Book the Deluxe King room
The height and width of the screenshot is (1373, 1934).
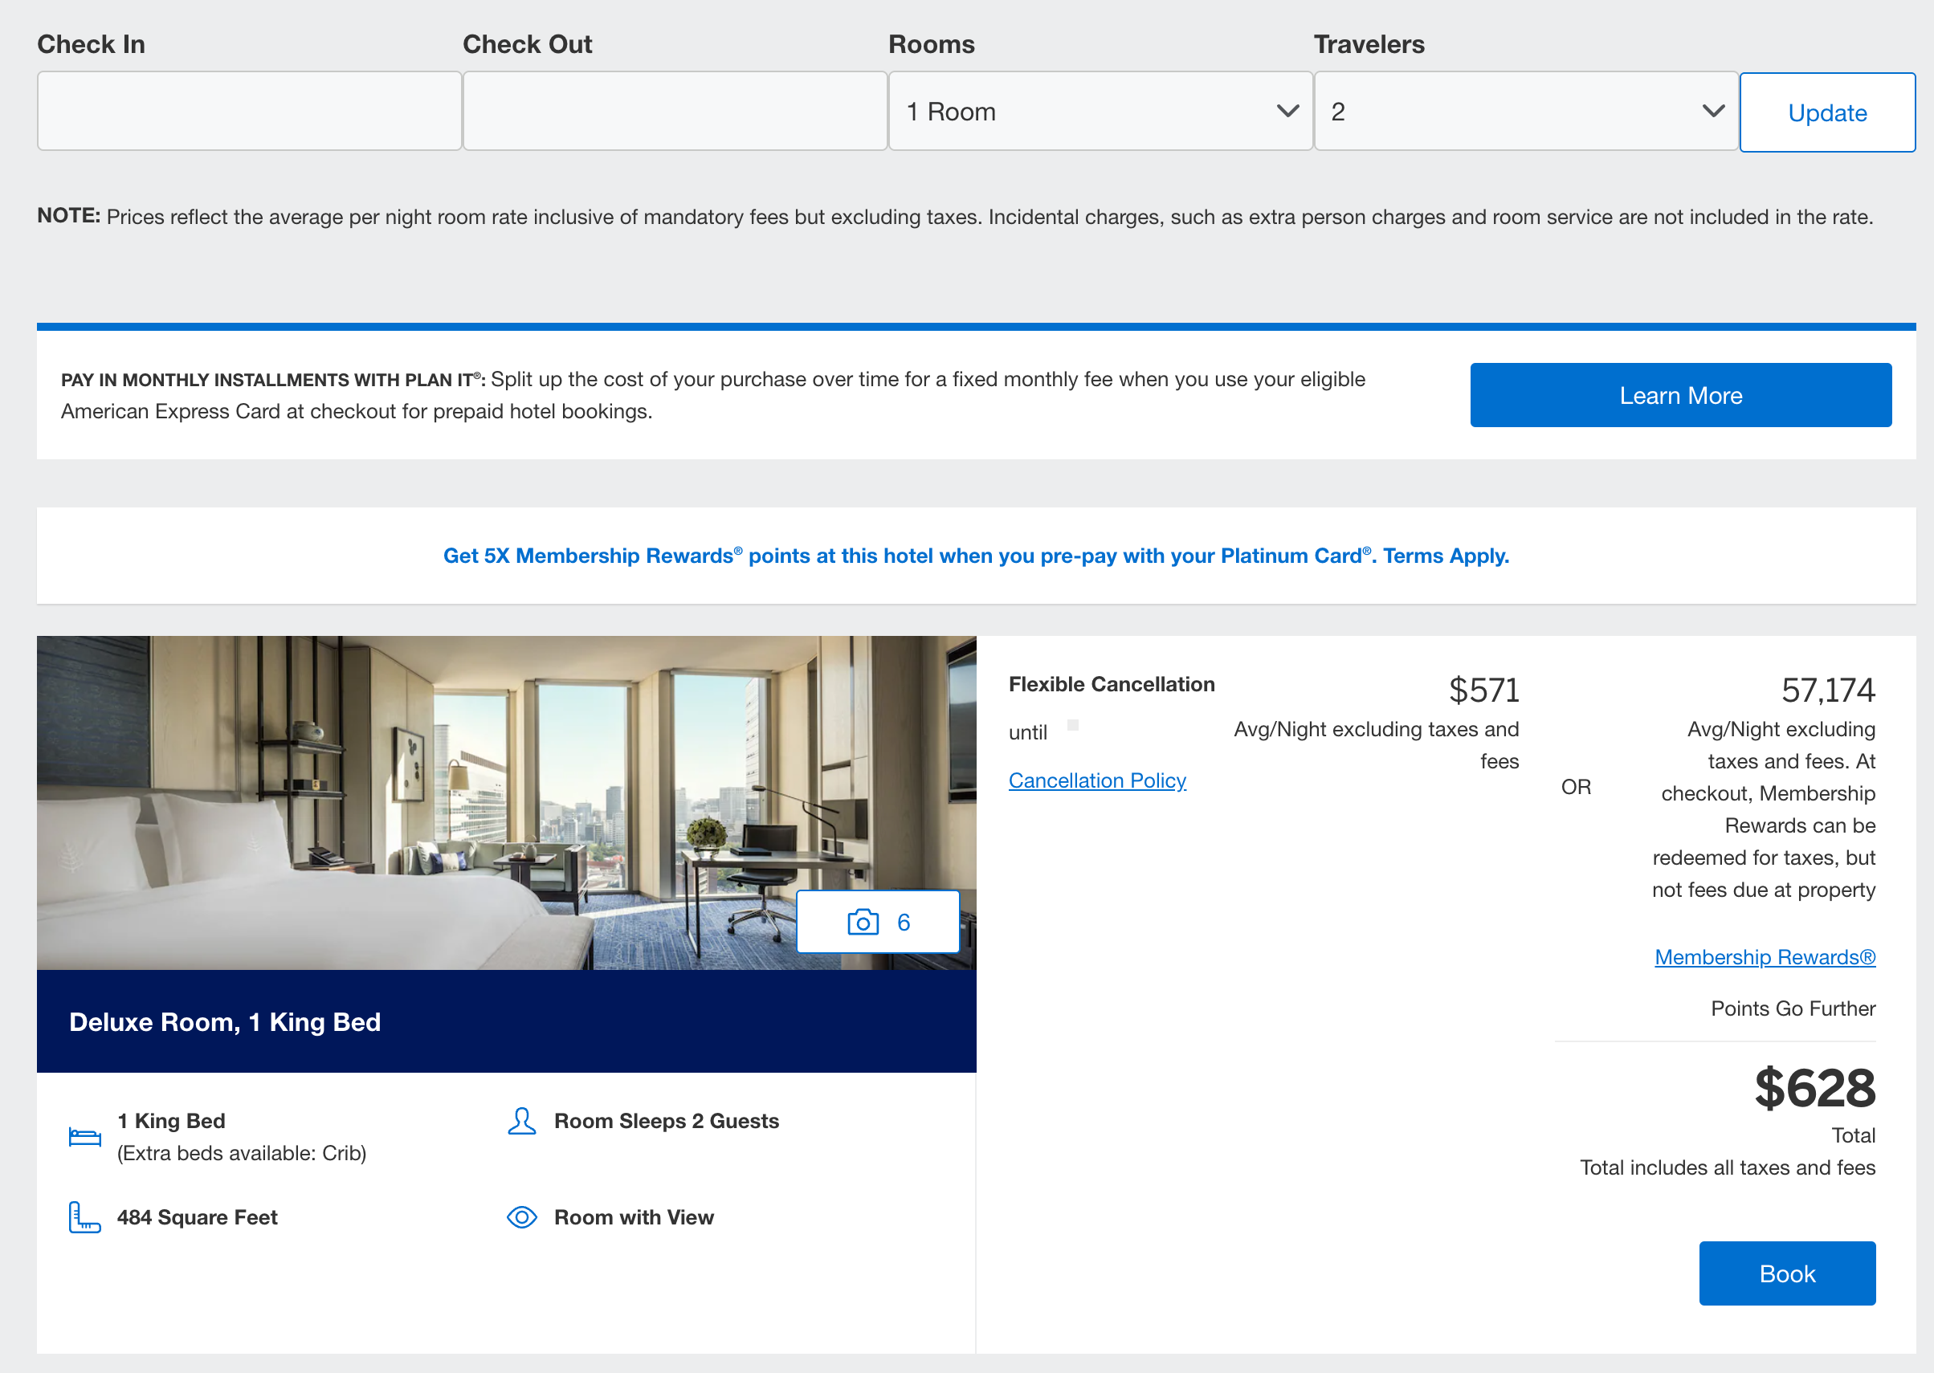point(1786,1273)
